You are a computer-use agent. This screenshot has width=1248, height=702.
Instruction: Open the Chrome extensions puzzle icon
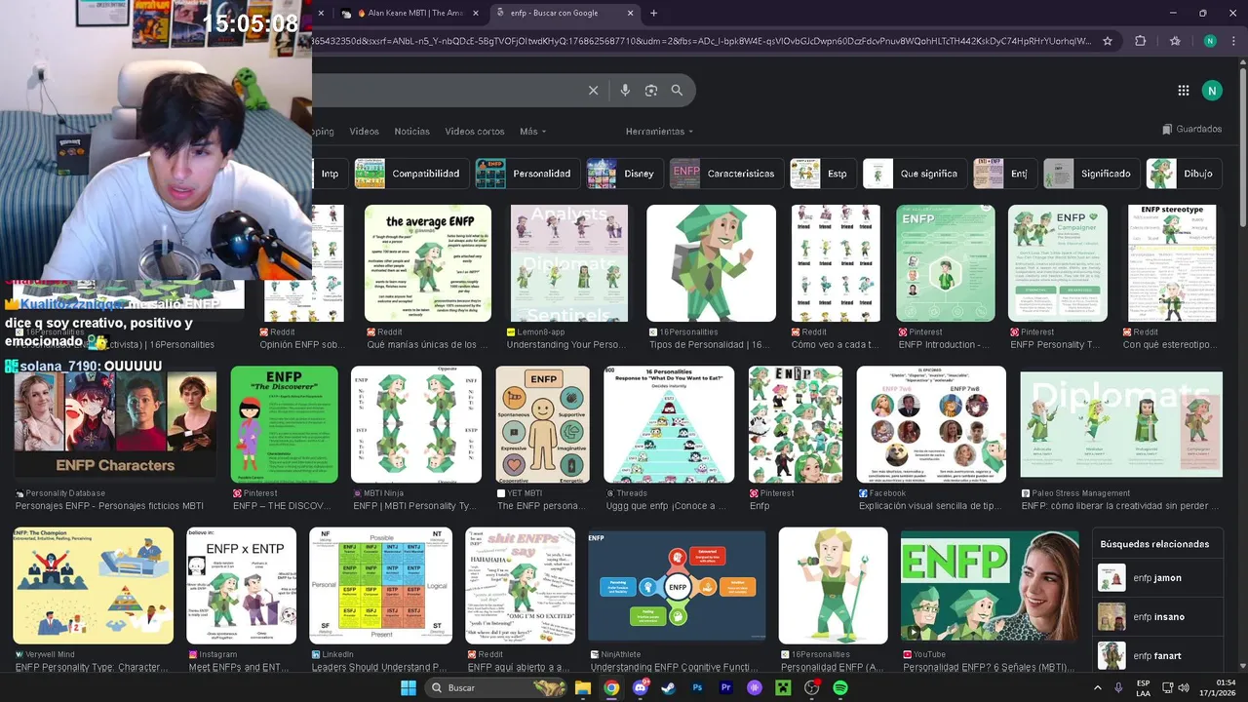coord(1140,41)
